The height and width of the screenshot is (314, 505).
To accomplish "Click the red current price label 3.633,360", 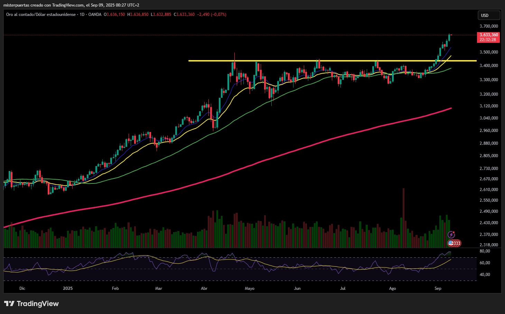I will coord(489,35).
